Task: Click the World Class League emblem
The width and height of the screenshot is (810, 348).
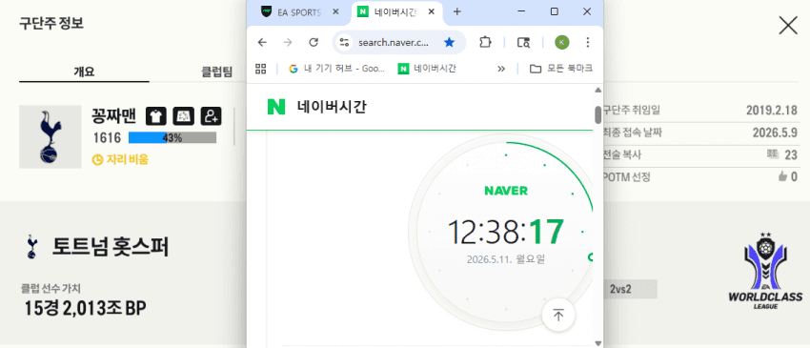Action: (x=765, y=271)
